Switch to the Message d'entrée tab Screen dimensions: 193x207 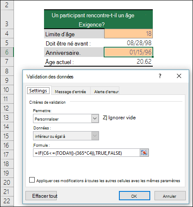(70, 91)
